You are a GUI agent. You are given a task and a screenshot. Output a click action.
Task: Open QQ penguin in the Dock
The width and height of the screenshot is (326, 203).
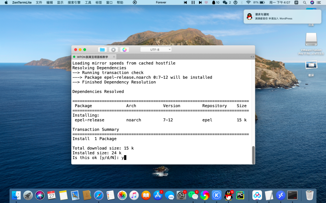[x=229, y=195]
